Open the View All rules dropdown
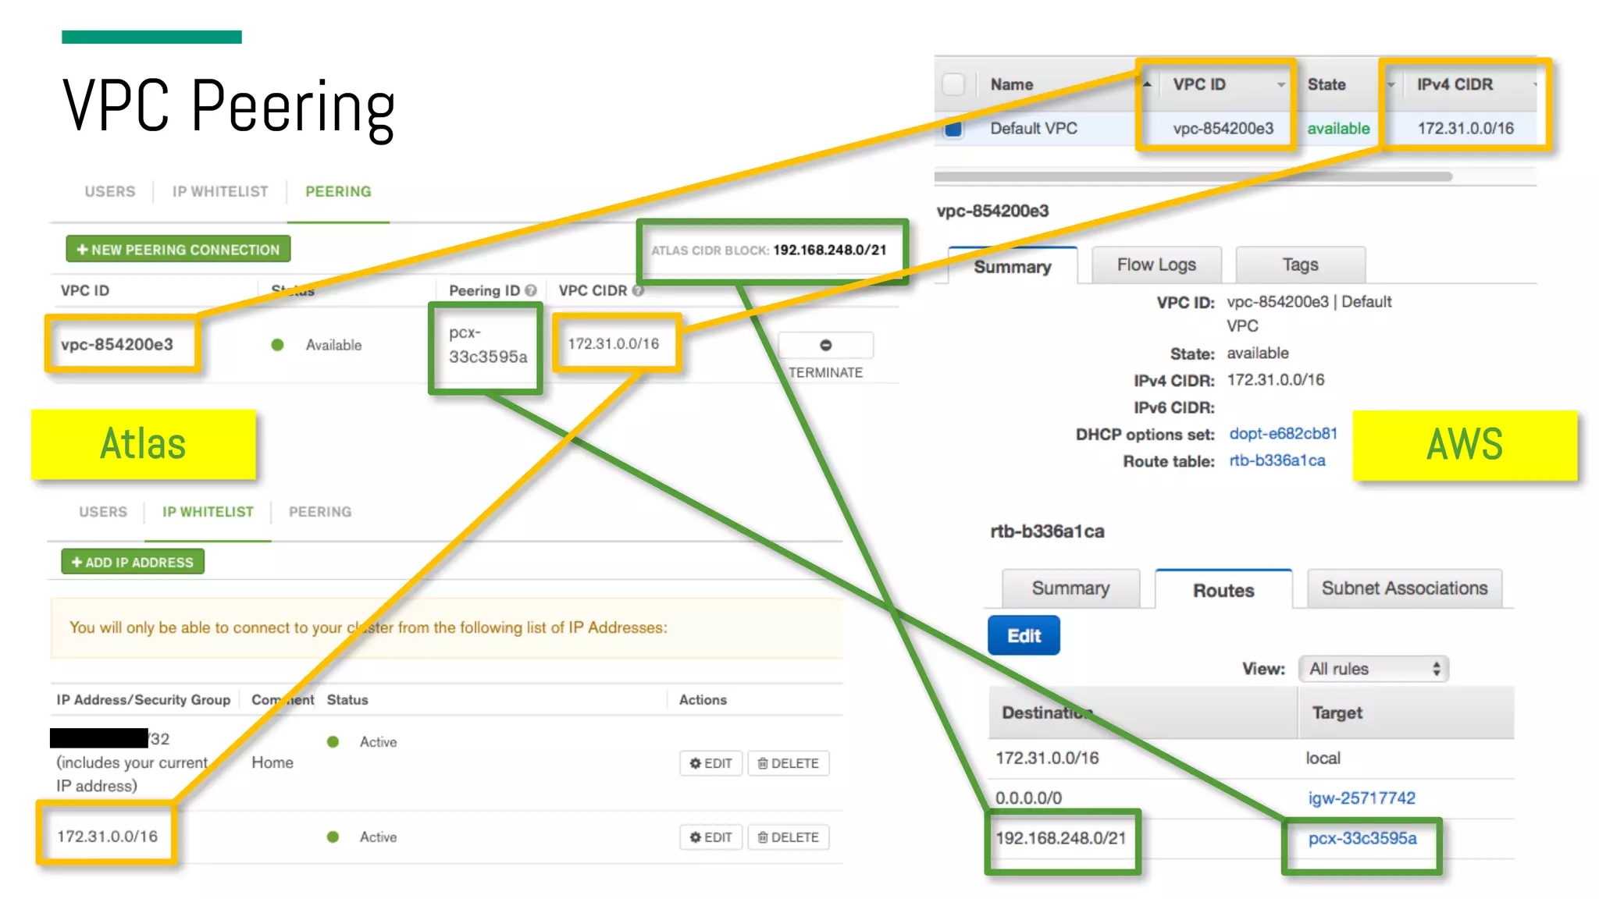 [1374, 669]
